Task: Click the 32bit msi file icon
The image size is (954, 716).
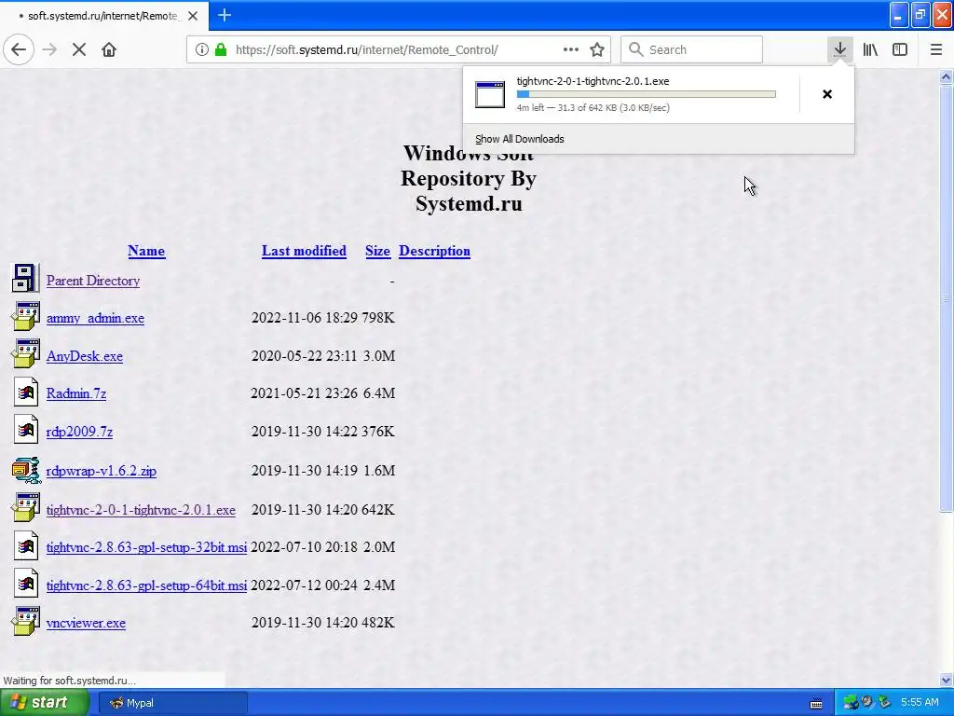Action: (25, 545)
